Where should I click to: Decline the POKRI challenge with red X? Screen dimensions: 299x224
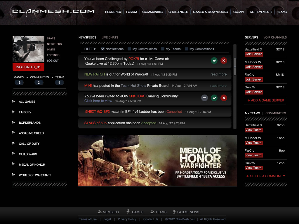pos(224,61)
